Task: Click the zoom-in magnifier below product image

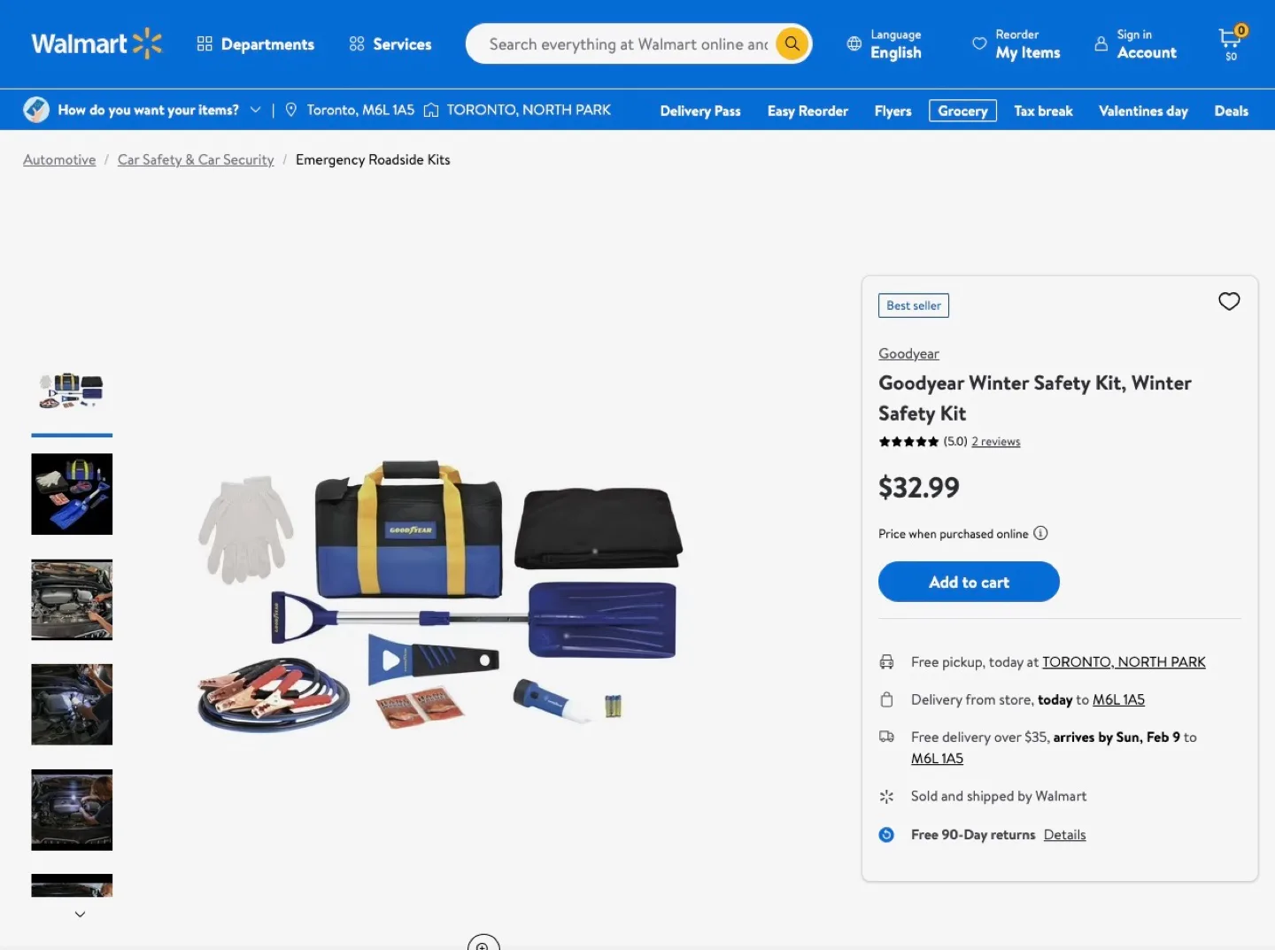Action: (483, 944)
